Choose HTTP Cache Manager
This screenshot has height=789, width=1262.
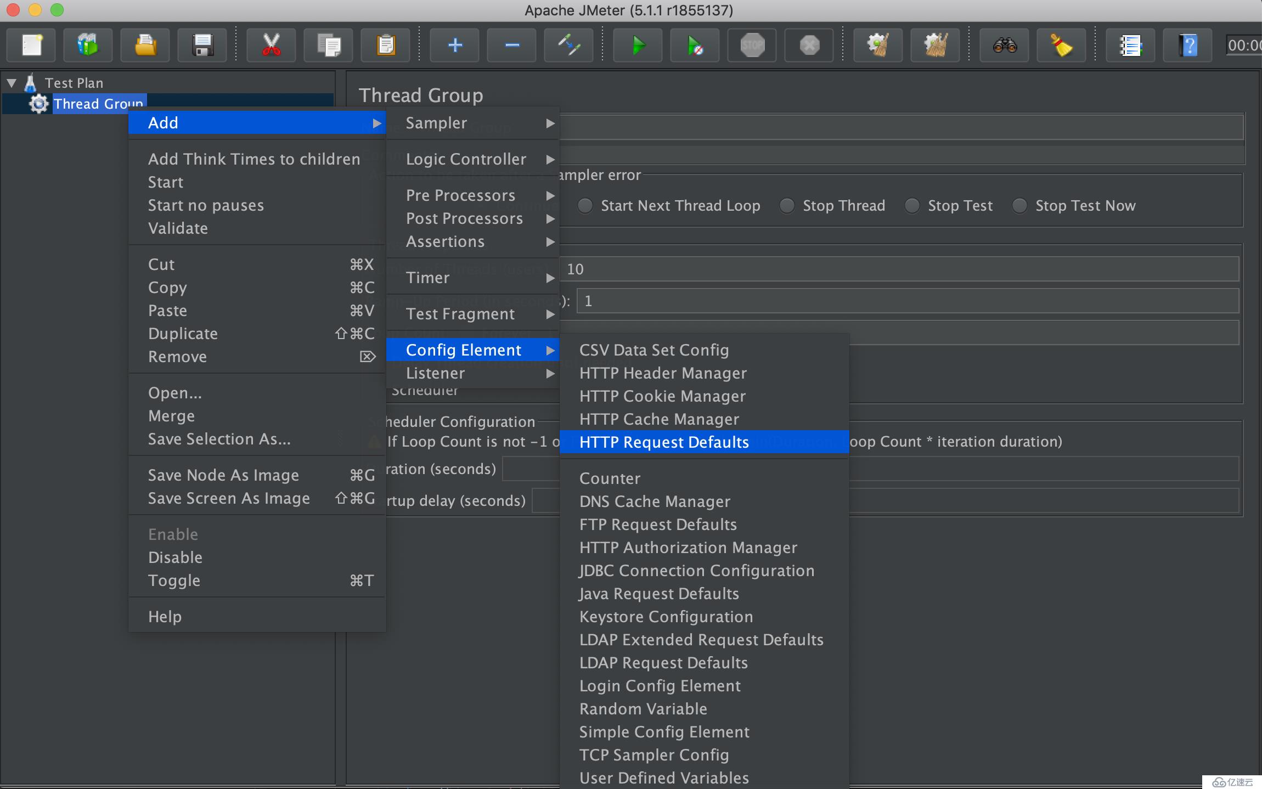point(705,419)
